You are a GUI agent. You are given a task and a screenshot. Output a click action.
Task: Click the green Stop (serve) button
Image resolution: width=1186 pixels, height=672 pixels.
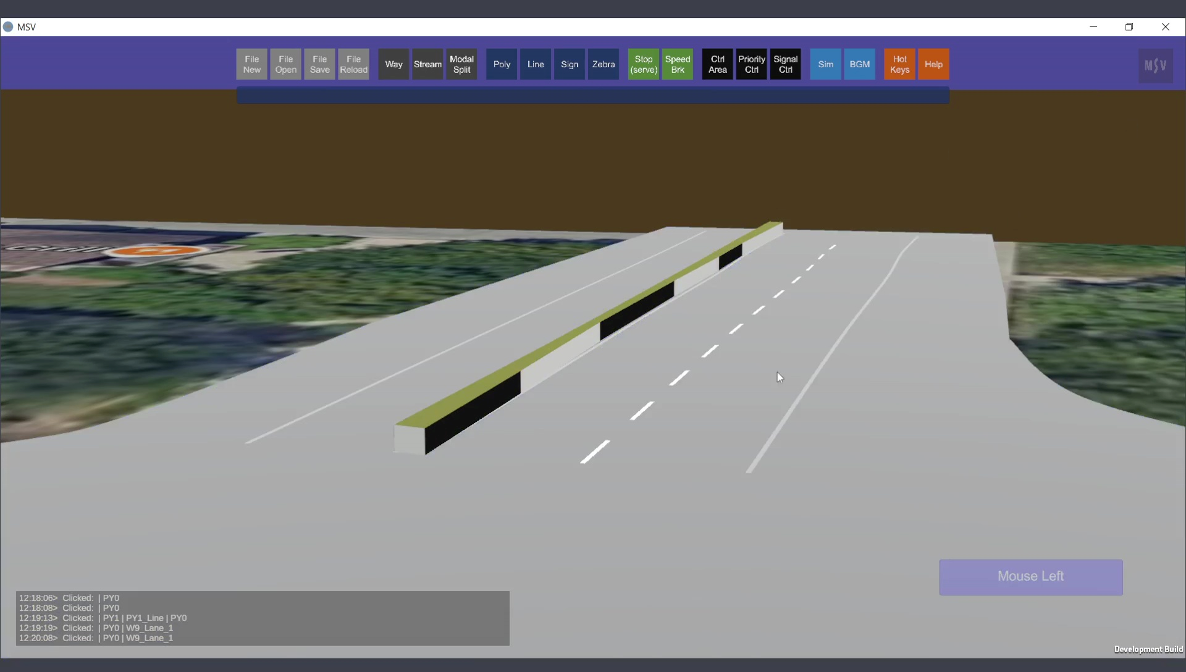(x=644, y=64)
